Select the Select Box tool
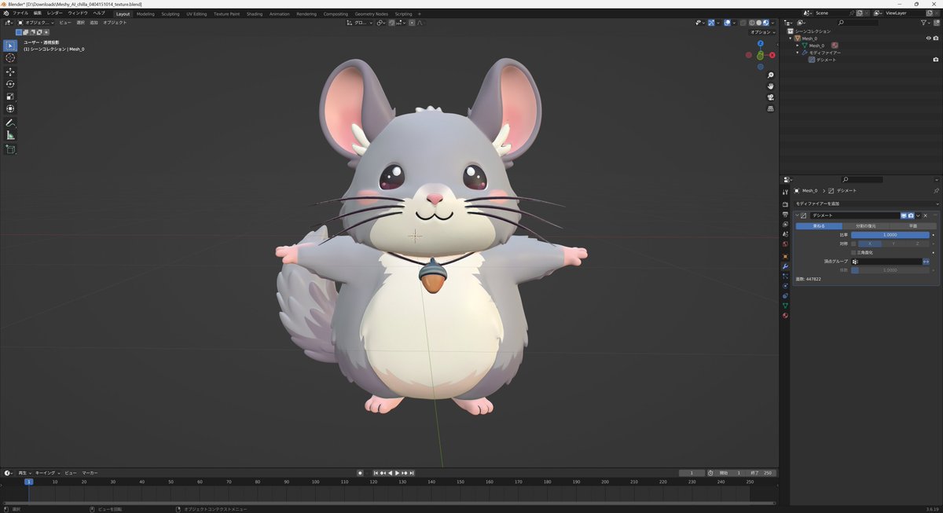The image size is (943, 513). pos(10,46)
